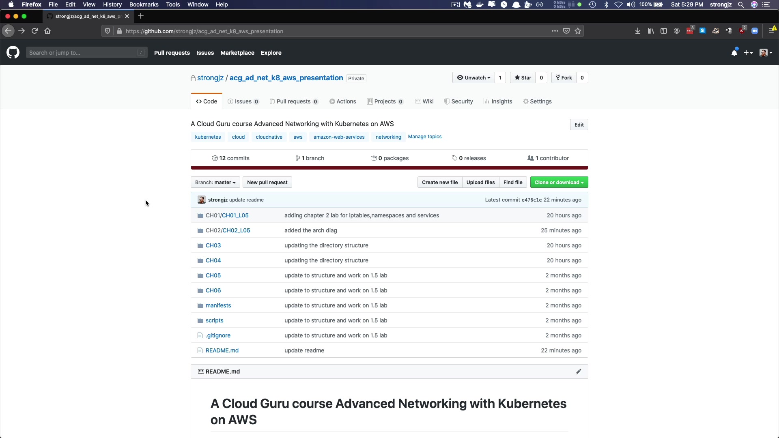Open the page actions three-dots icon in URL bar
This screenshot has width=779, height=438.
(x=555, y=31)
